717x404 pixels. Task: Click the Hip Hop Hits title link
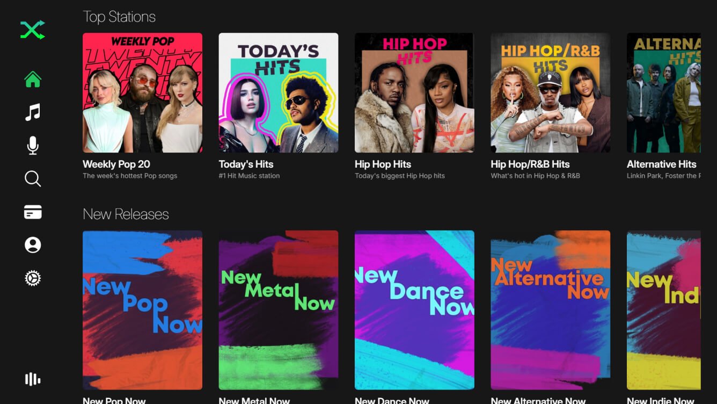click(383, 164)
